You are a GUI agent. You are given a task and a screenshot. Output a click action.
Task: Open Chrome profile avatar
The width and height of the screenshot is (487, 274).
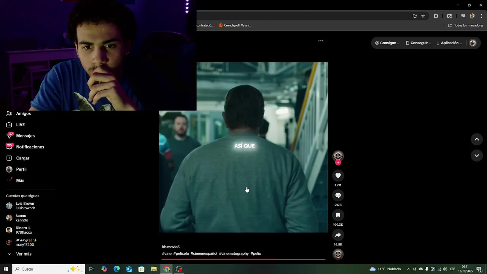point(472,16)
